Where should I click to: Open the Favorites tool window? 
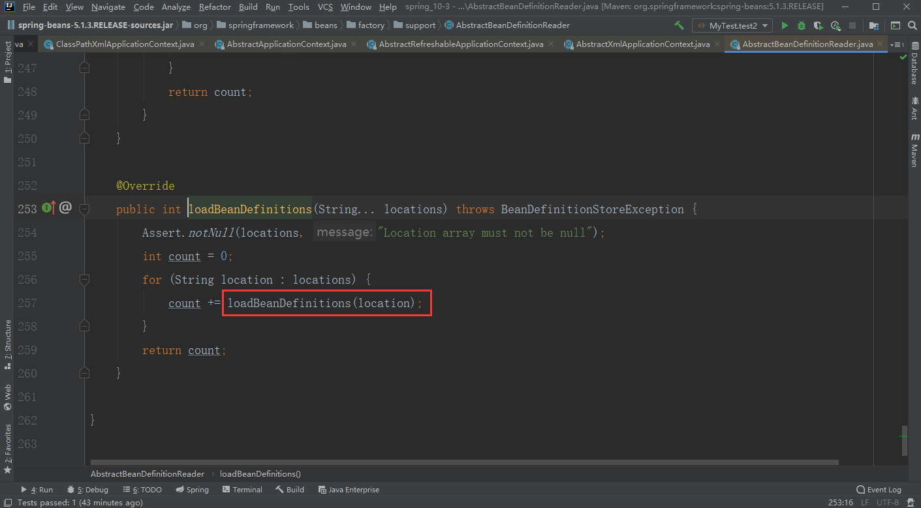point(7,449)
